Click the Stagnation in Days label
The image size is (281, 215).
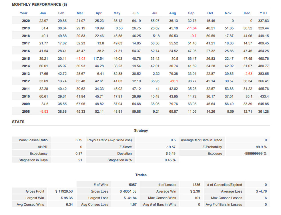tap(33, 160)
